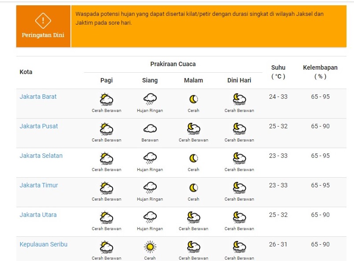Click Jakarta Utara Dini Hari cloudy-moon icon

[x=240, y=217]
